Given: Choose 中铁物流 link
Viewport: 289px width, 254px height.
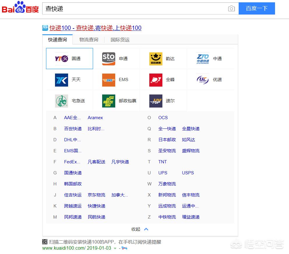Looking at the screenshot, I should click(x=167, y=217).
